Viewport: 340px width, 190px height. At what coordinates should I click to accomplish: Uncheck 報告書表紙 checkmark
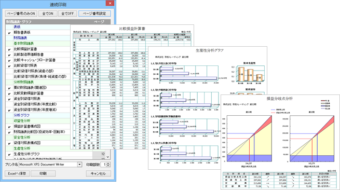(9, 33)
